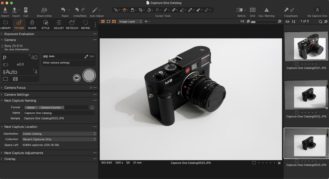Select the Crop cursor tool
The image size is (329, 179).
[x=141, y=10]
